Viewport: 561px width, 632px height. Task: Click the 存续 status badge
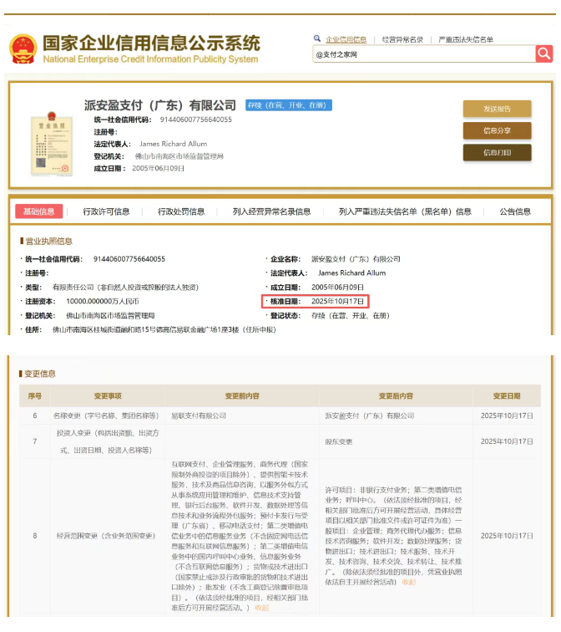tap(277, 105)
